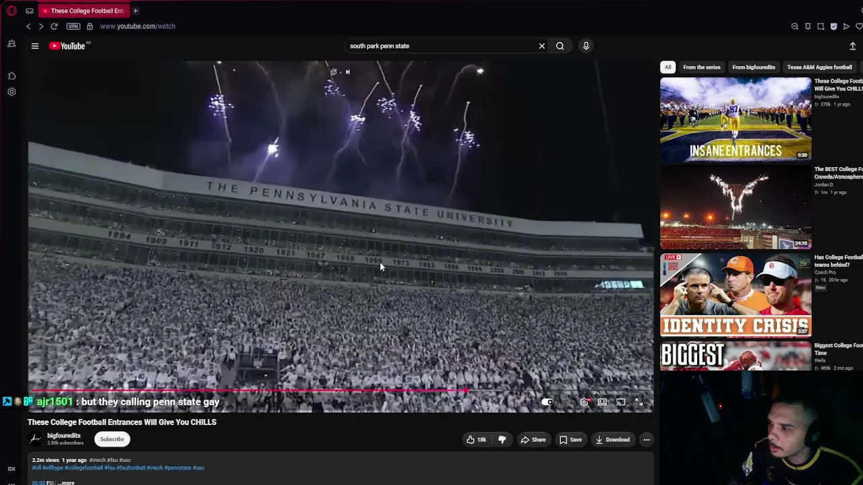Expand the description with ...more
863x485 pixels.
click(66, 482)
